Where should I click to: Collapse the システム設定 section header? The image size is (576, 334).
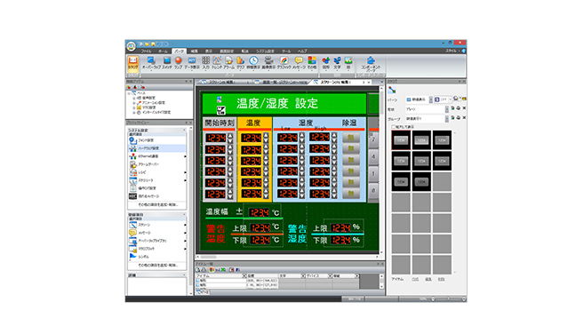[184, 130]
